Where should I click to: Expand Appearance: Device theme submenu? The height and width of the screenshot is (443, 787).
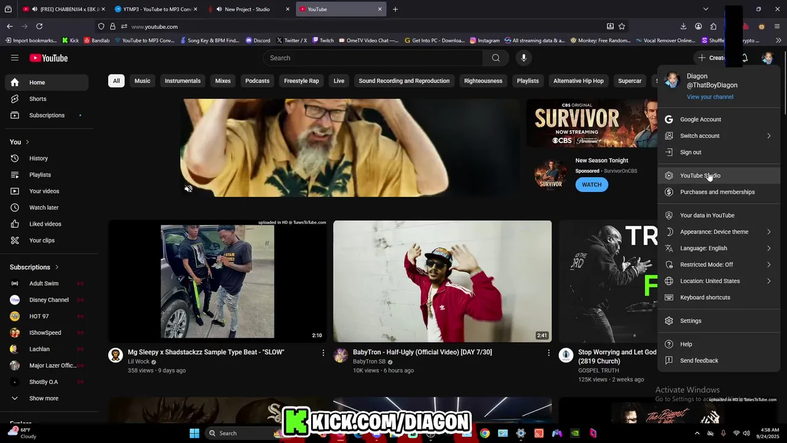tap(719, 232)
